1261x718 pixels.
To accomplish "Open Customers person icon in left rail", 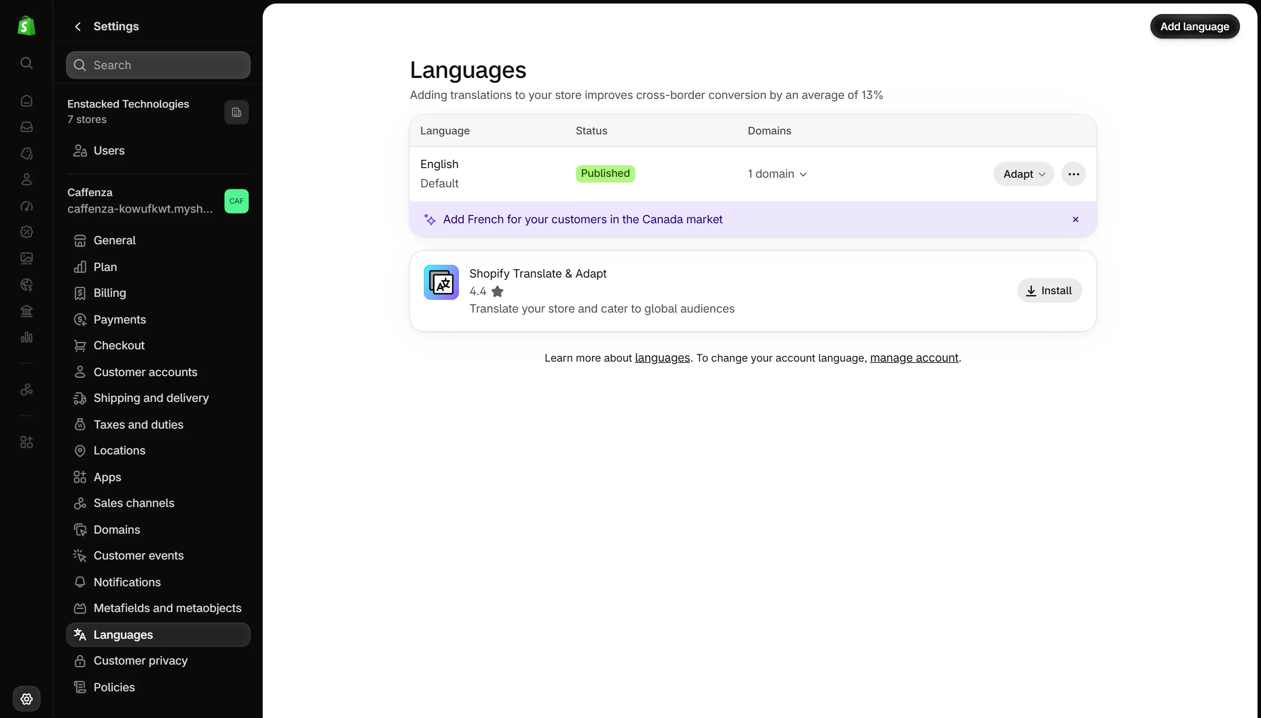I will click(27, 179).
